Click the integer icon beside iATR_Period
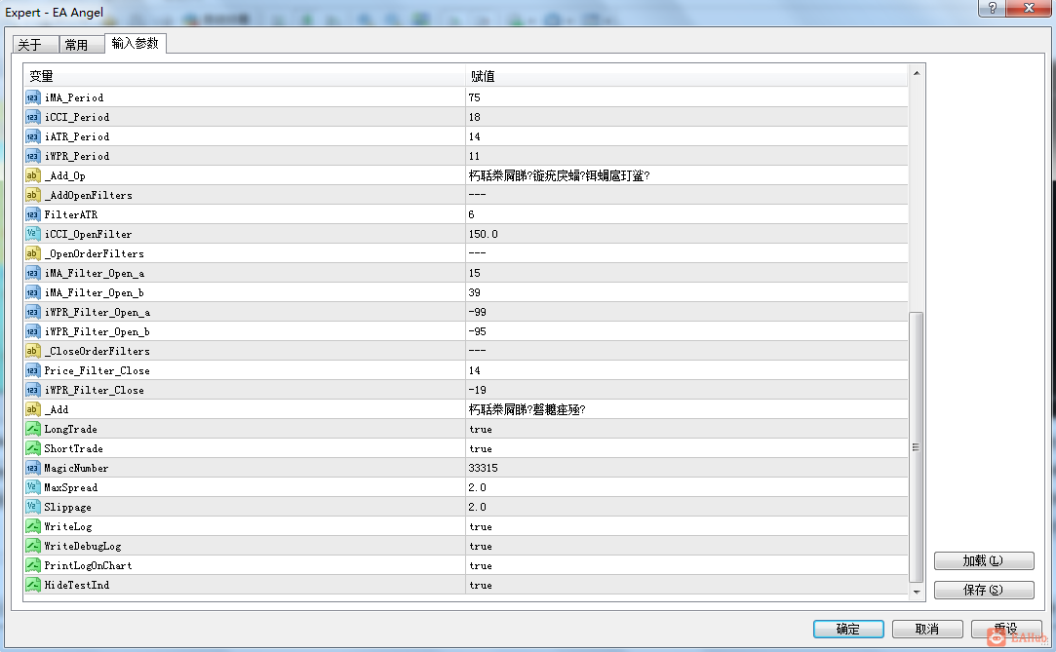 click(32, 136)
